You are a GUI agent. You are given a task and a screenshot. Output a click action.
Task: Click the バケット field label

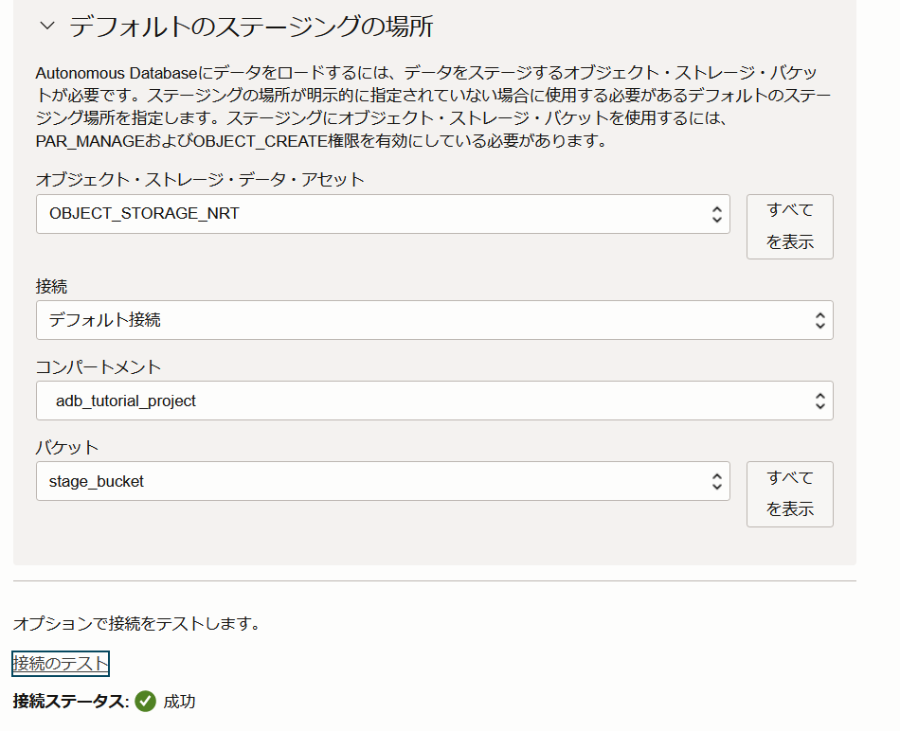point(67,448)
